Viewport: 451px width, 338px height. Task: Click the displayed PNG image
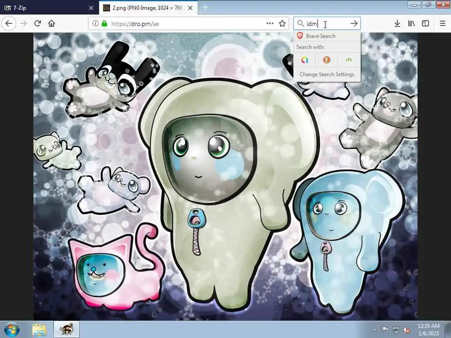click(x=225, y=176)
